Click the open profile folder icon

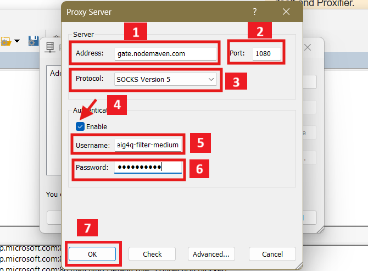pyautogui.click(x=6, y=41)
